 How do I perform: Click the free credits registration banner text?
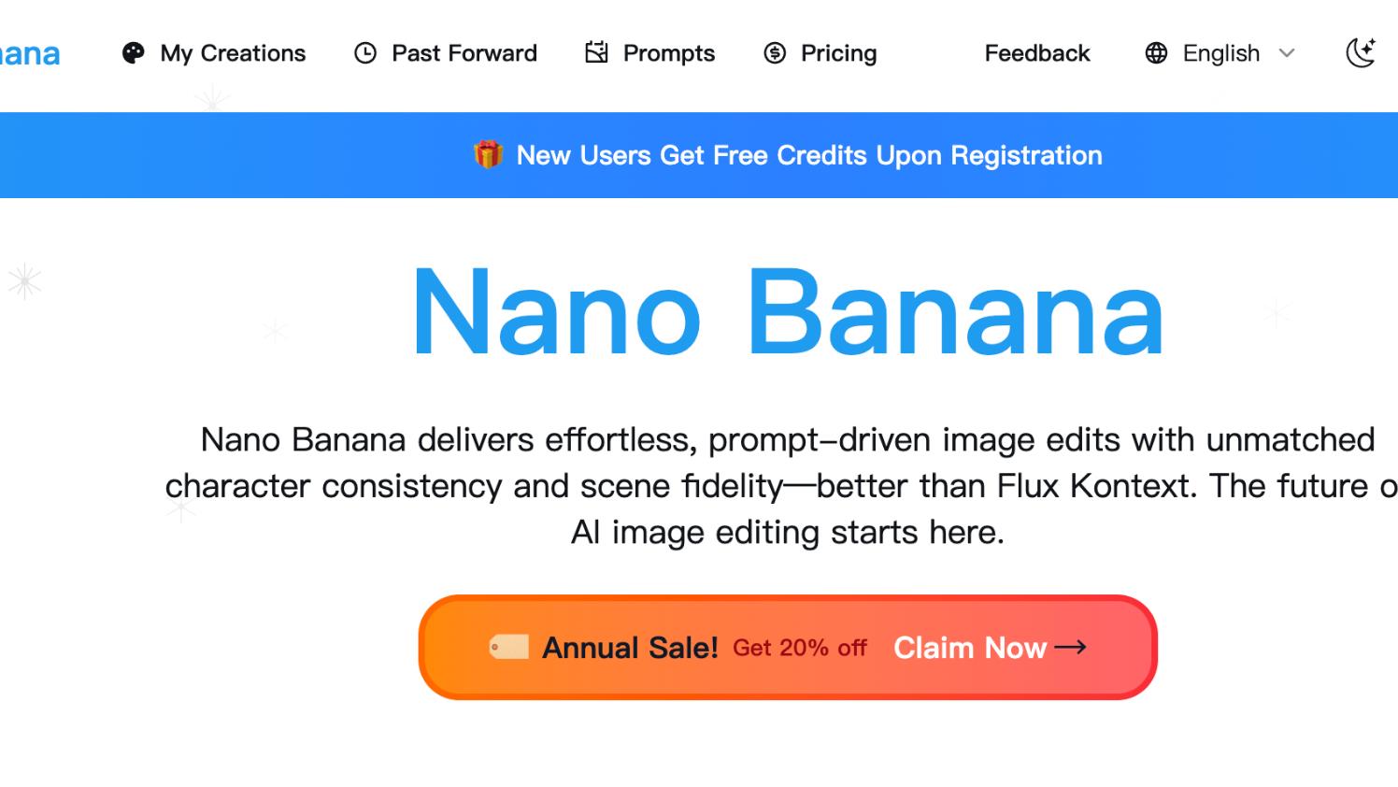pyautogui.click(x=809, y=155)
